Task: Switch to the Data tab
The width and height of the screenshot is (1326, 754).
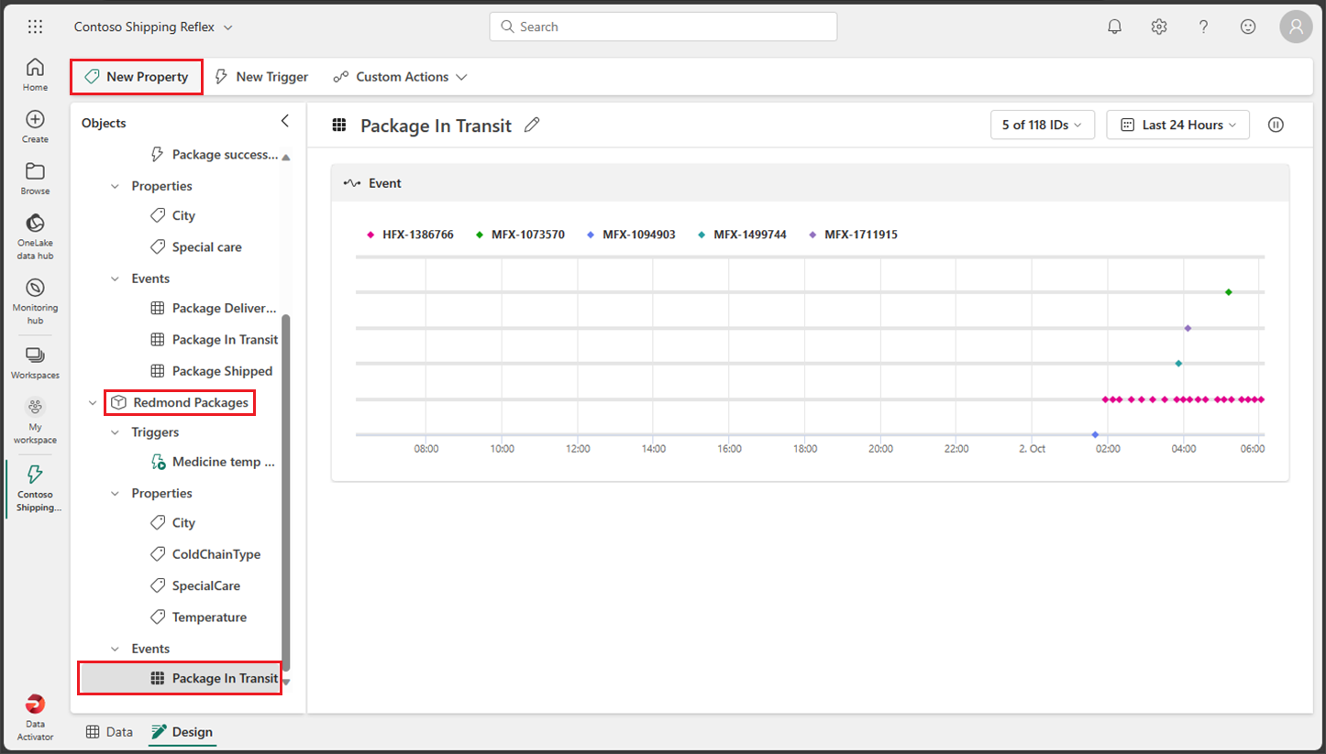Action: 109,731
